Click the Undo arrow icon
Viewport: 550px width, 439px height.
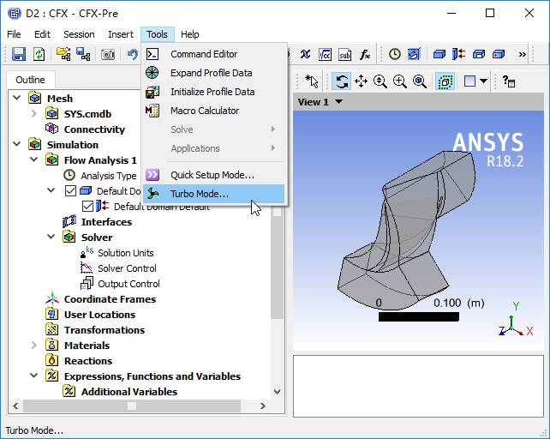pos(133,54)
